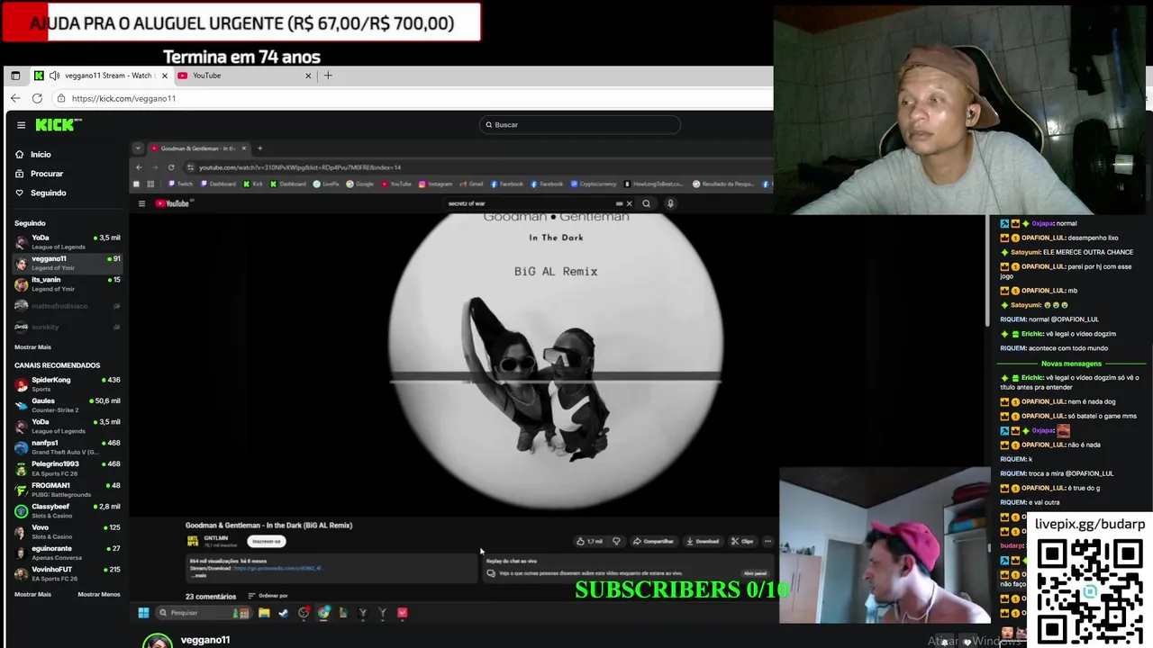Open veggano11 channel in followed list

tap(68, 263)
